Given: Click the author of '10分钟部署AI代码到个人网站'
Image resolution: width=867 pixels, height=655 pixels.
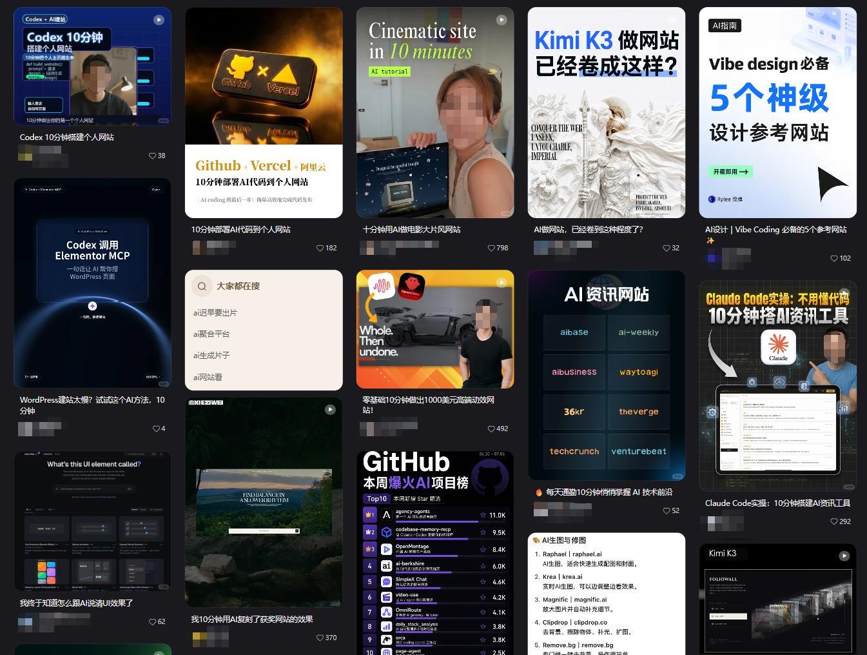Looking at the screenshot, I should tap(214, 248).
